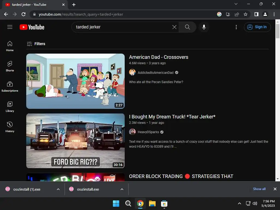
Task: Open Subscriptions from sidebar
Action: point(10,87)
